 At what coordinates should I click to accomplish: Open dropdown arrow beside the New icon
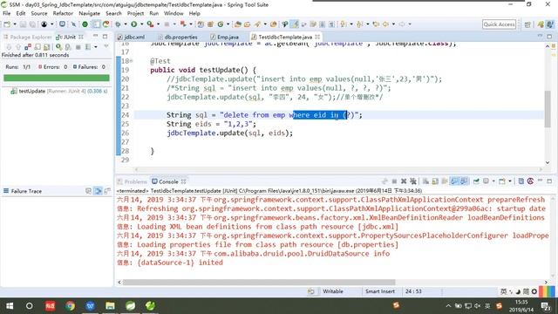click(x=15, y=24)
